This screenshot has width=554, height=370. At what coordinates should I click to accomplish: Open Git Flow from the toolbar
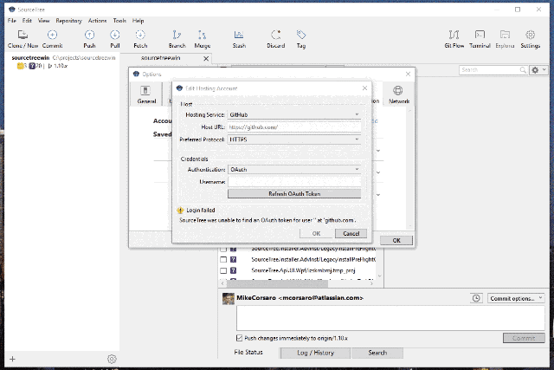coord(454,39)
